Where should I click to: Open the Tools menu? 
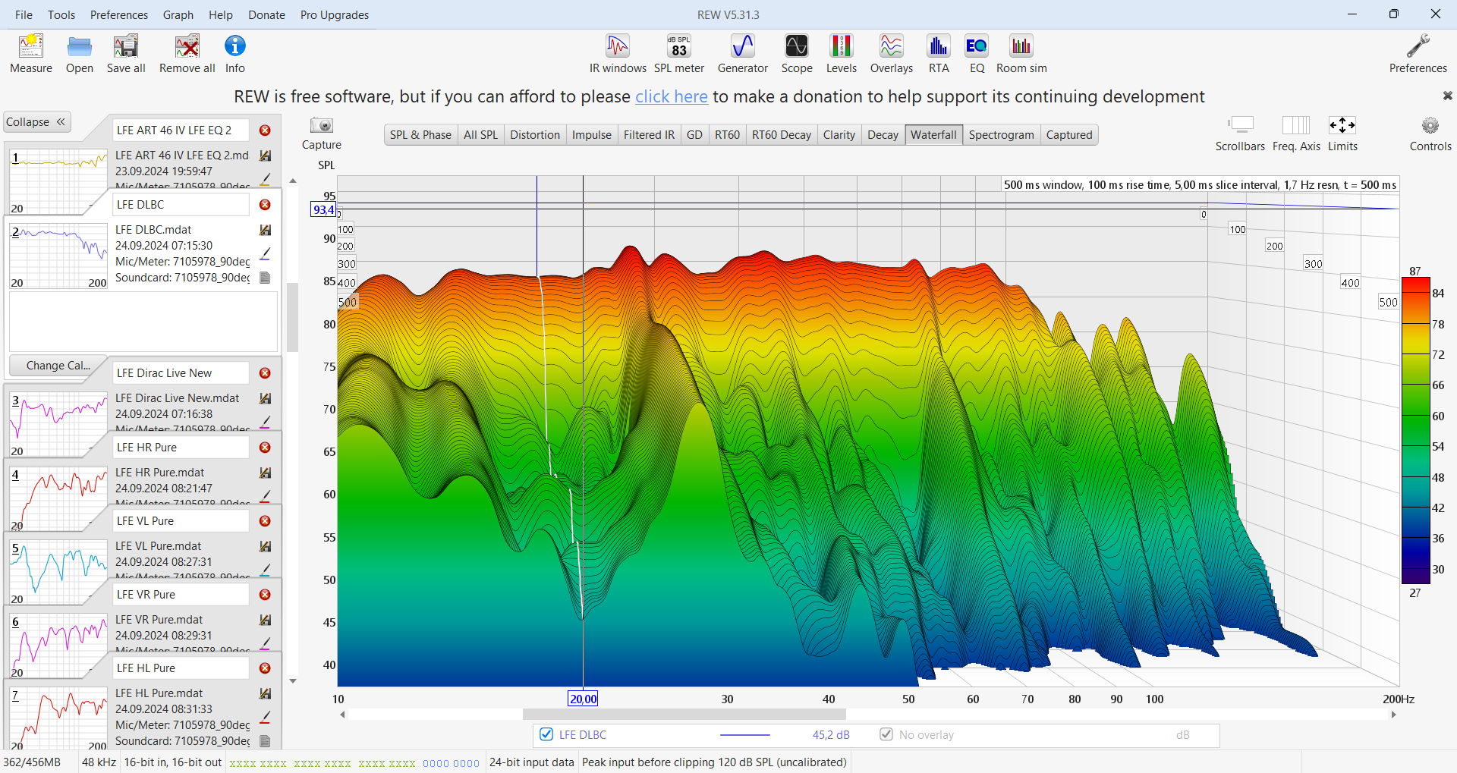(x=61, y=14)
